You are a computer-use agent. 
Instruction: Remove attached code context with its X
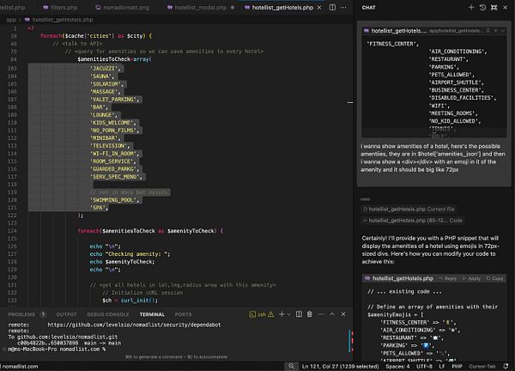pos(496,31)
